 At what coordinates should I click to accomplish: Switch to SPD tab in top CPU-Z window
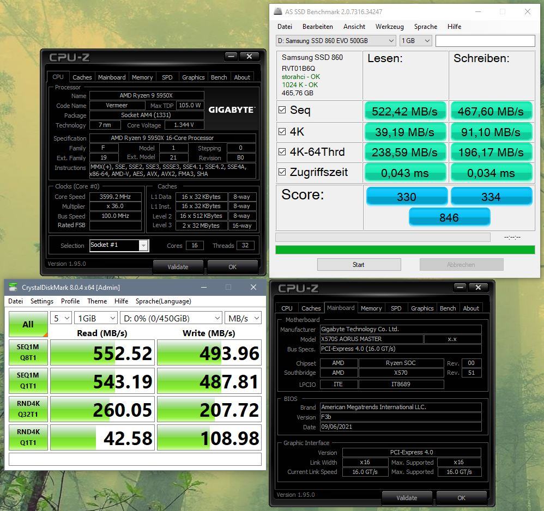(x=167, y=77)
